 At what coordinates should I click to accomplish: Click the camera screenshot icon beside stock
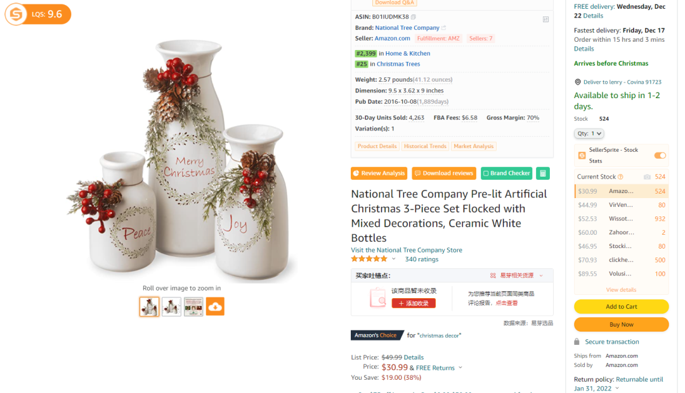647,177
